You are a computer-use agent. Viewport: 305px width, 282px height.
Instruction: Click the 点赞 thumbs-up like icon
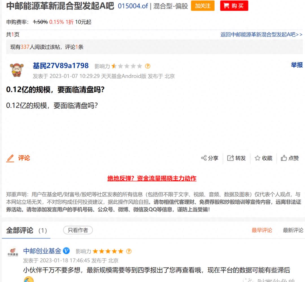click(x=283, y=158)
